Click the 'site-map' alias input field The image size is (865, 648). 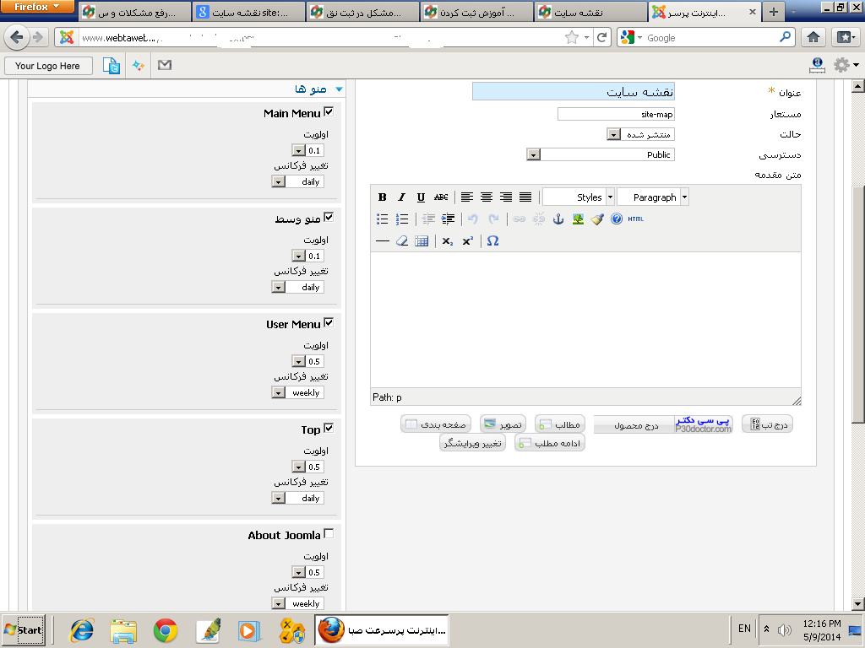[616, 114]
